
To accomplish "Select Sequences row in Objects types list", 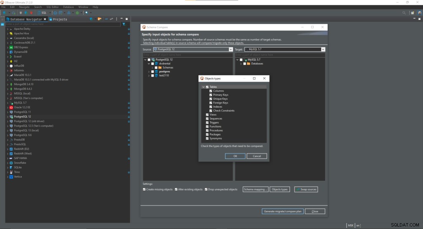I will tap(216, 118).
